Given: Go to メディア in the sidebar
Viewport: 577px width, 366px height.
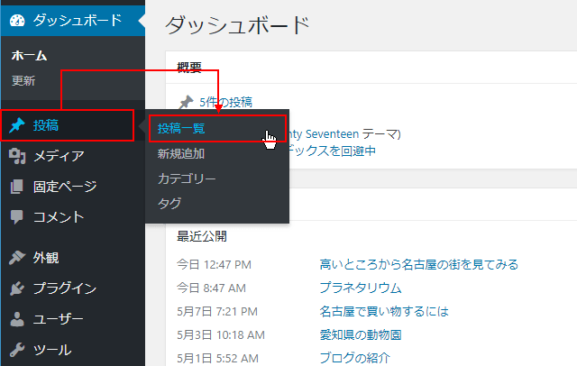Looking at the screenshot, I should click(59, 156).
